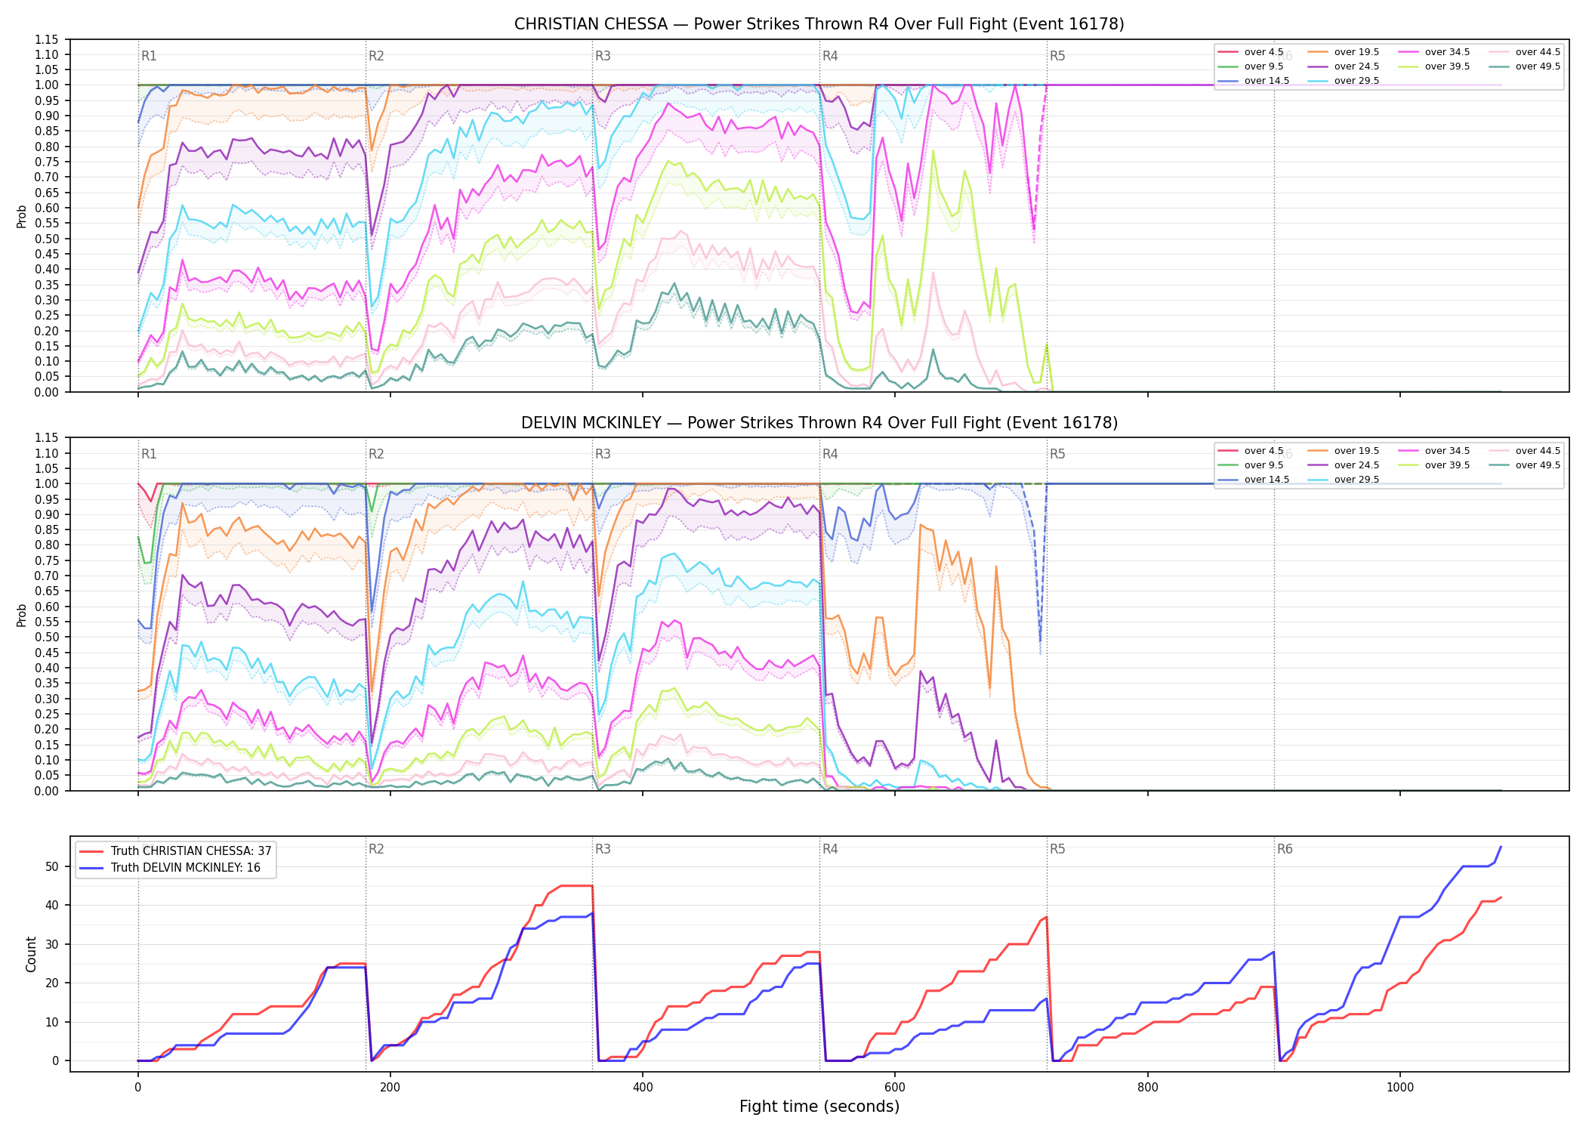Pick 'over 19.5' legend entry in McKinley chart

tap(1344, 451)
